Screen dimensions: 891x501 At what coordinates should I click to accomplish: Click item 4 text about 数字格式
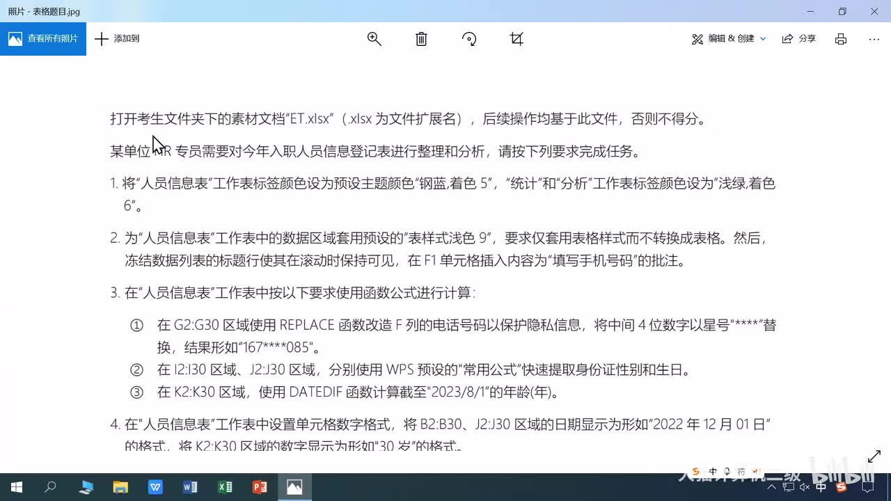[442, 434]
